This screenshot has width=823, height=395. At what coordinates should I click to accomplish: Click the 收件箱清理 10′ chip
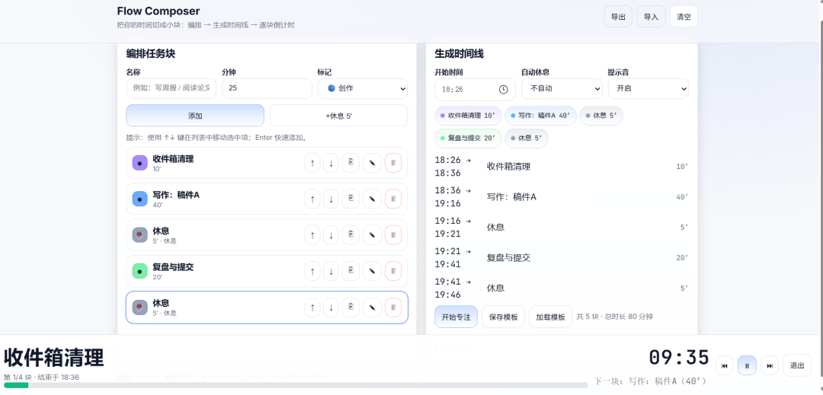(468, 115)
